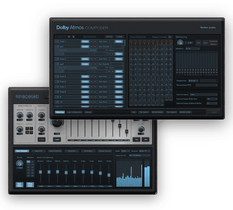This screenshot has height=210, width=233.
Task: Click the search magnifier in Connections panel
Action: click(x=56, y=37)
